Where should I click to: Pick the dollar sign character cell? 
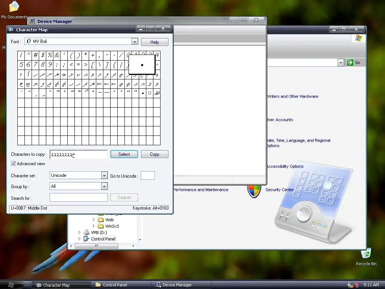[42, 55]
